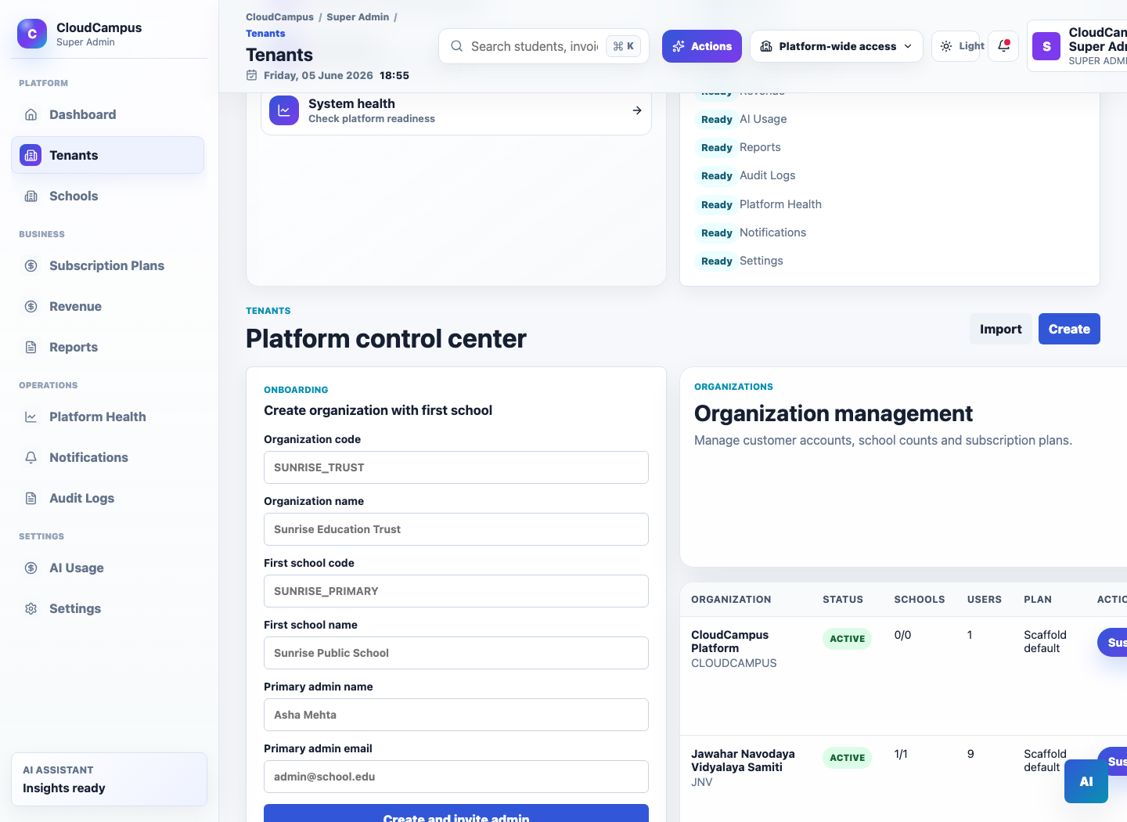Click the search students input box
The image size is (1127, 822).
click(544, 46)
